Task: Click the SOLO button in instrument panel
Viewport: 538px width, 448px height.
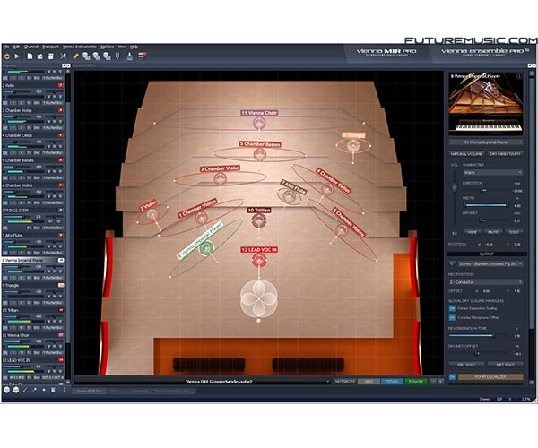Action: pyautogui.click(x=514, y=232)
